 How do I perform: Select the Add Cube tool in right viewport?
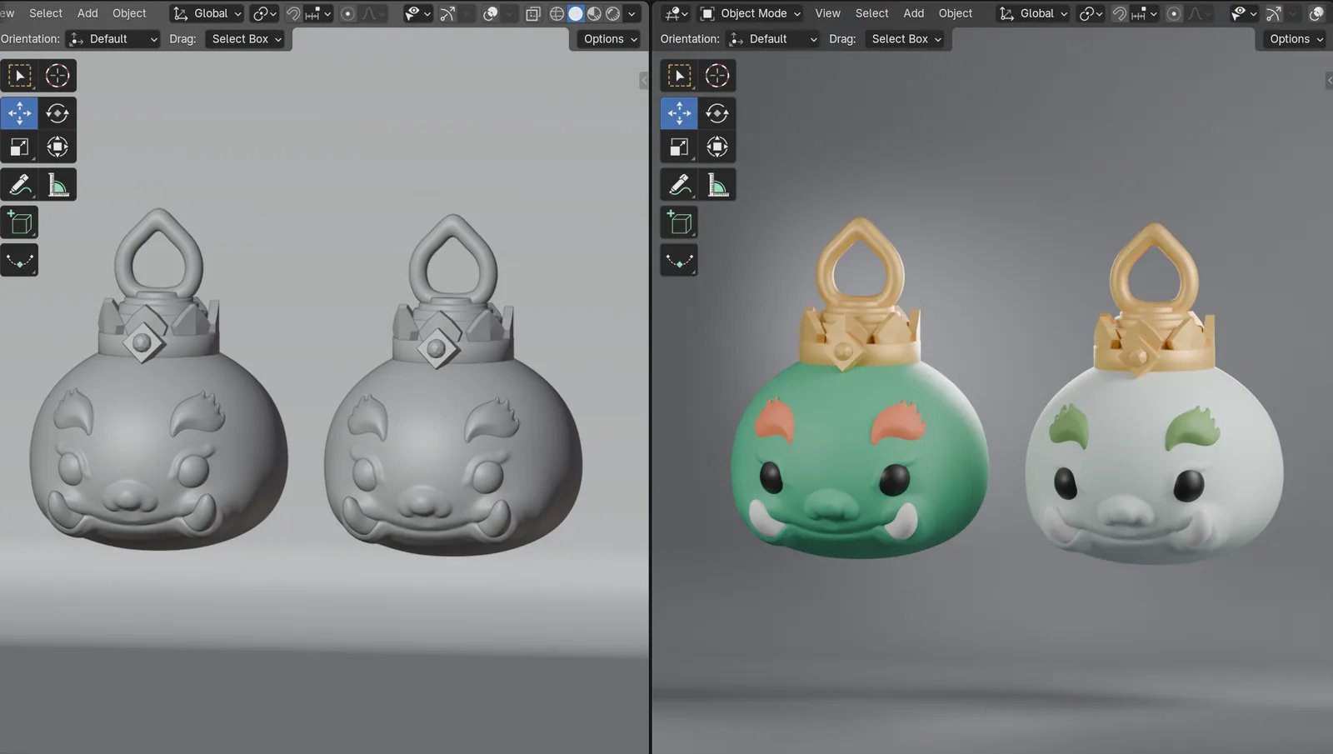tap(679, 222)
